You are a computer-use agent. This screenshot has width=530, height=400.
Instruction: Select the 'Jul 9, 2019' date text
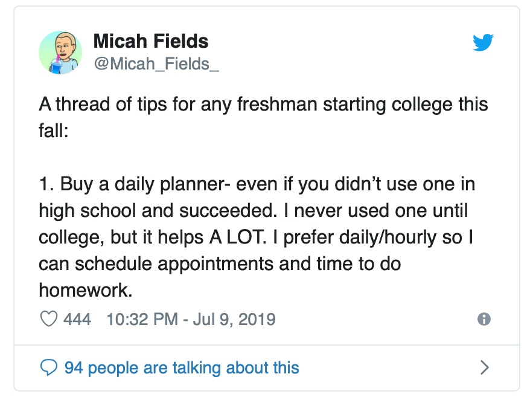(234, 319)
